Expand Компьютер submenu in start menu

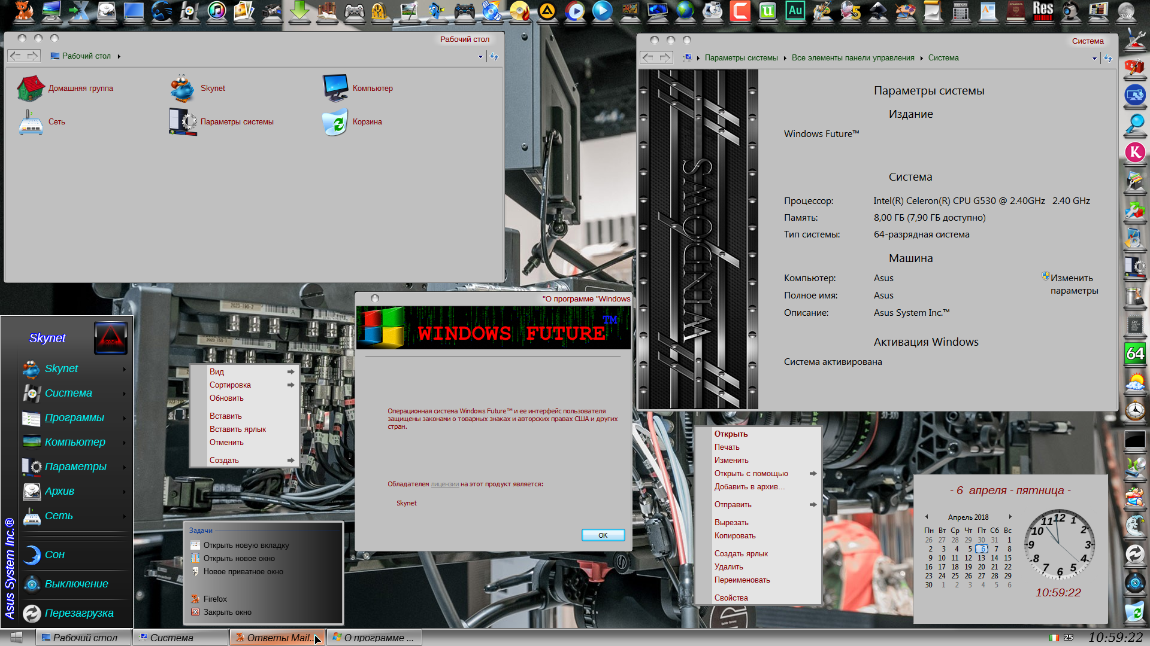[125, 443]
